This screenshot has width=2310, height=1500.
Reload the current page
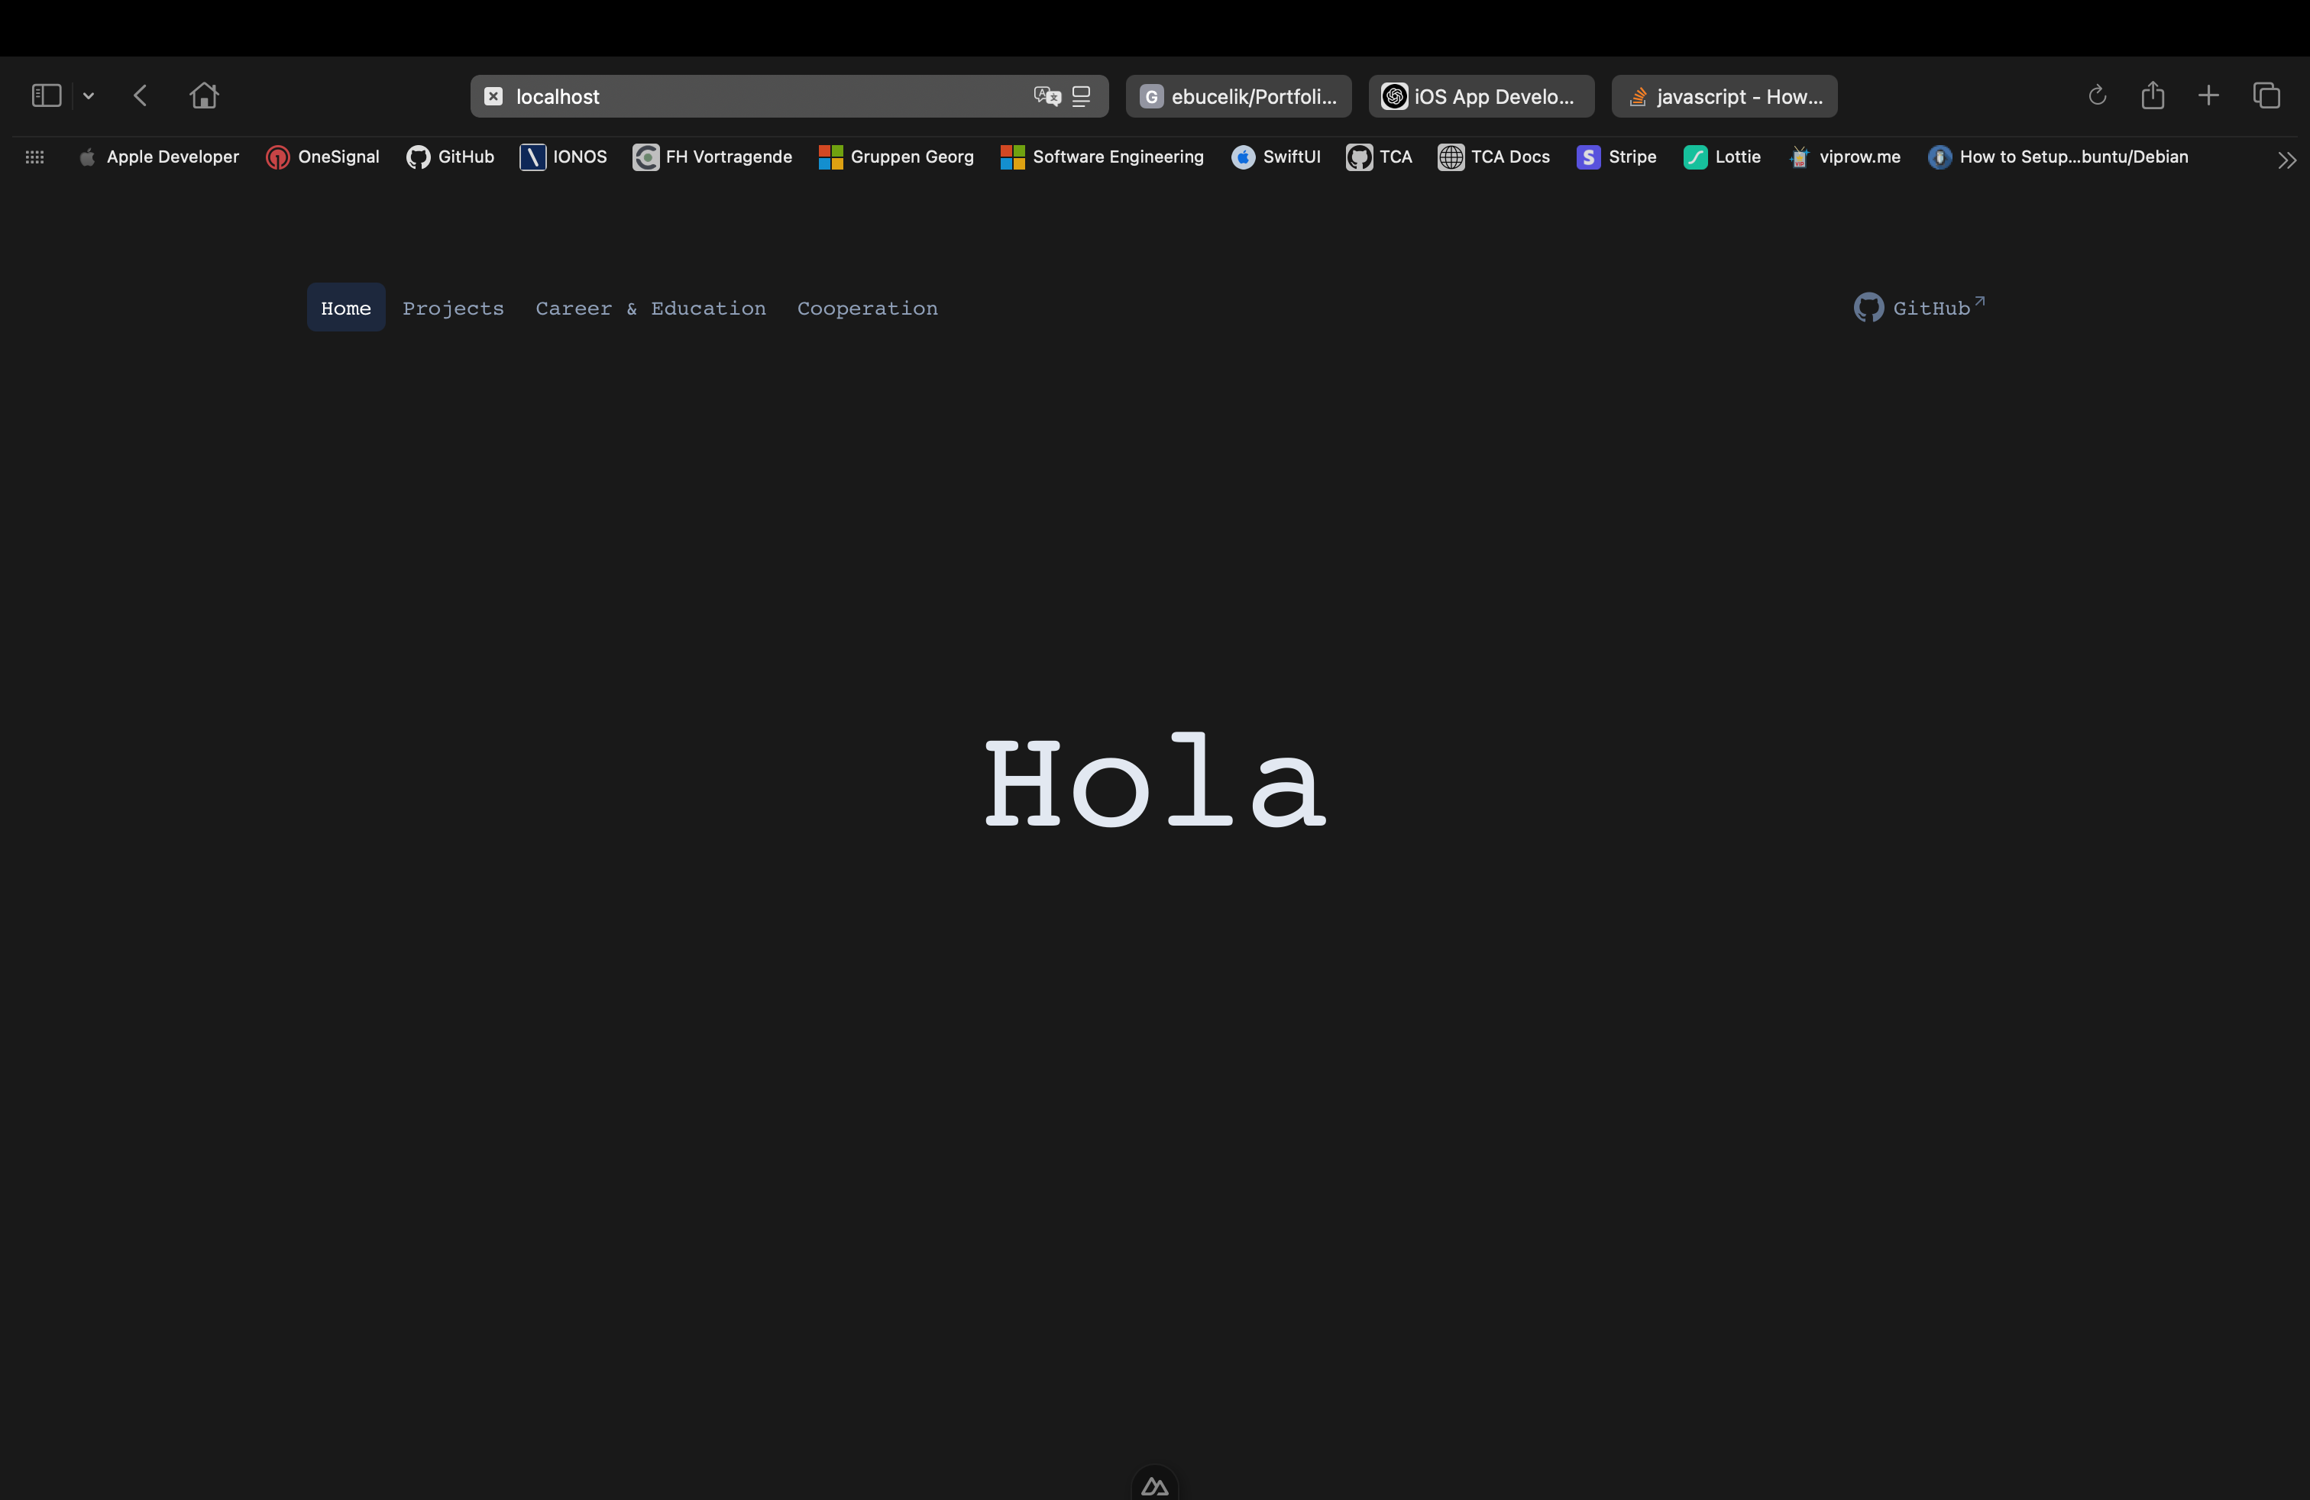point(2096,95)
